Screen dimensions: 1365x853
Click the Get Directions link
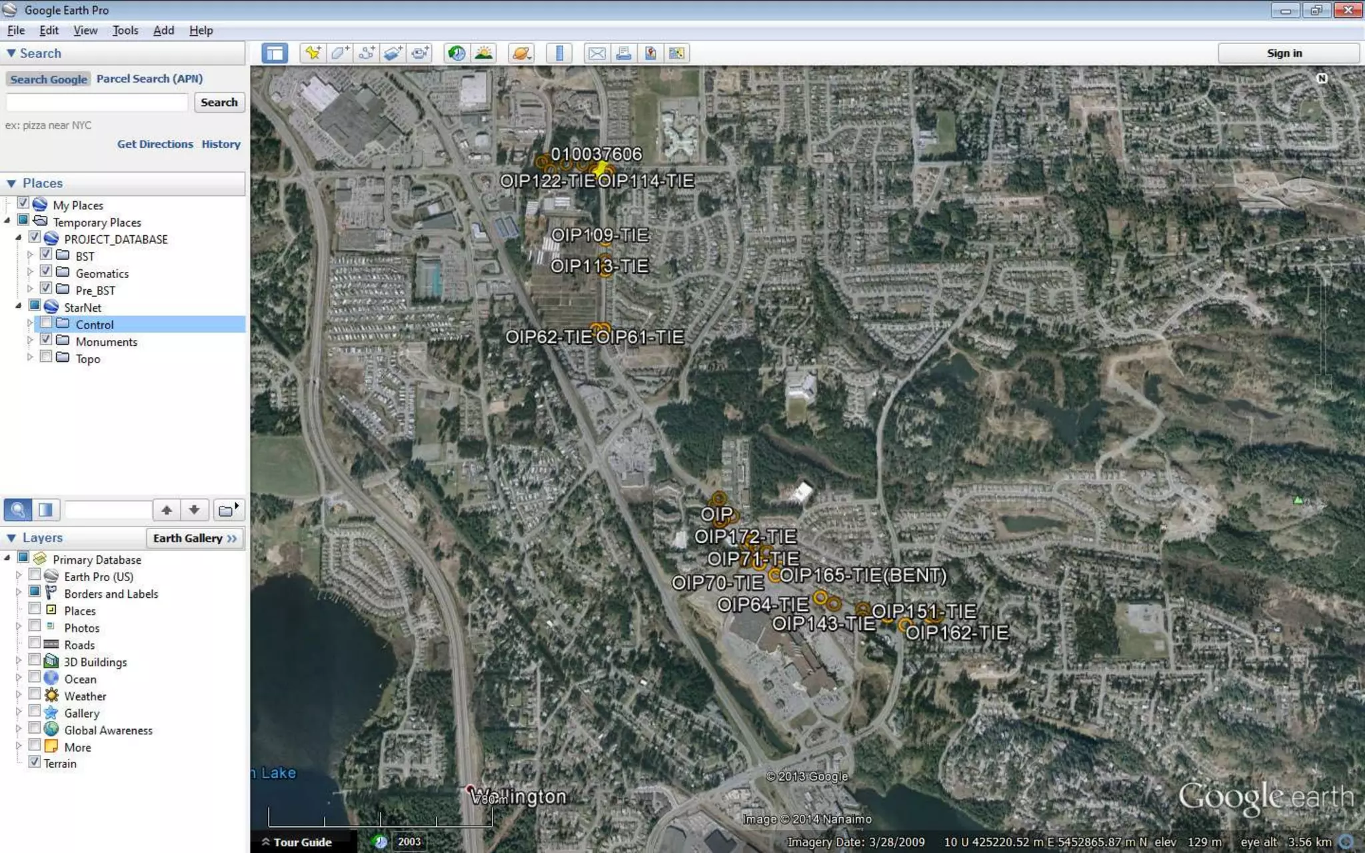155,144
